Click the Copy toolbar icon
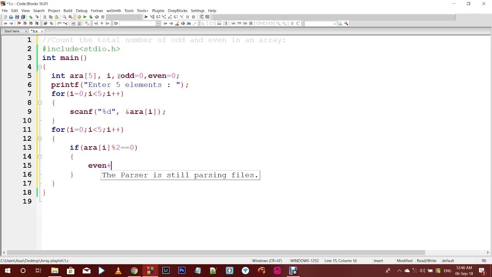Image resolution: width=492 pixels, height=277 pixels. click(51, 17)
